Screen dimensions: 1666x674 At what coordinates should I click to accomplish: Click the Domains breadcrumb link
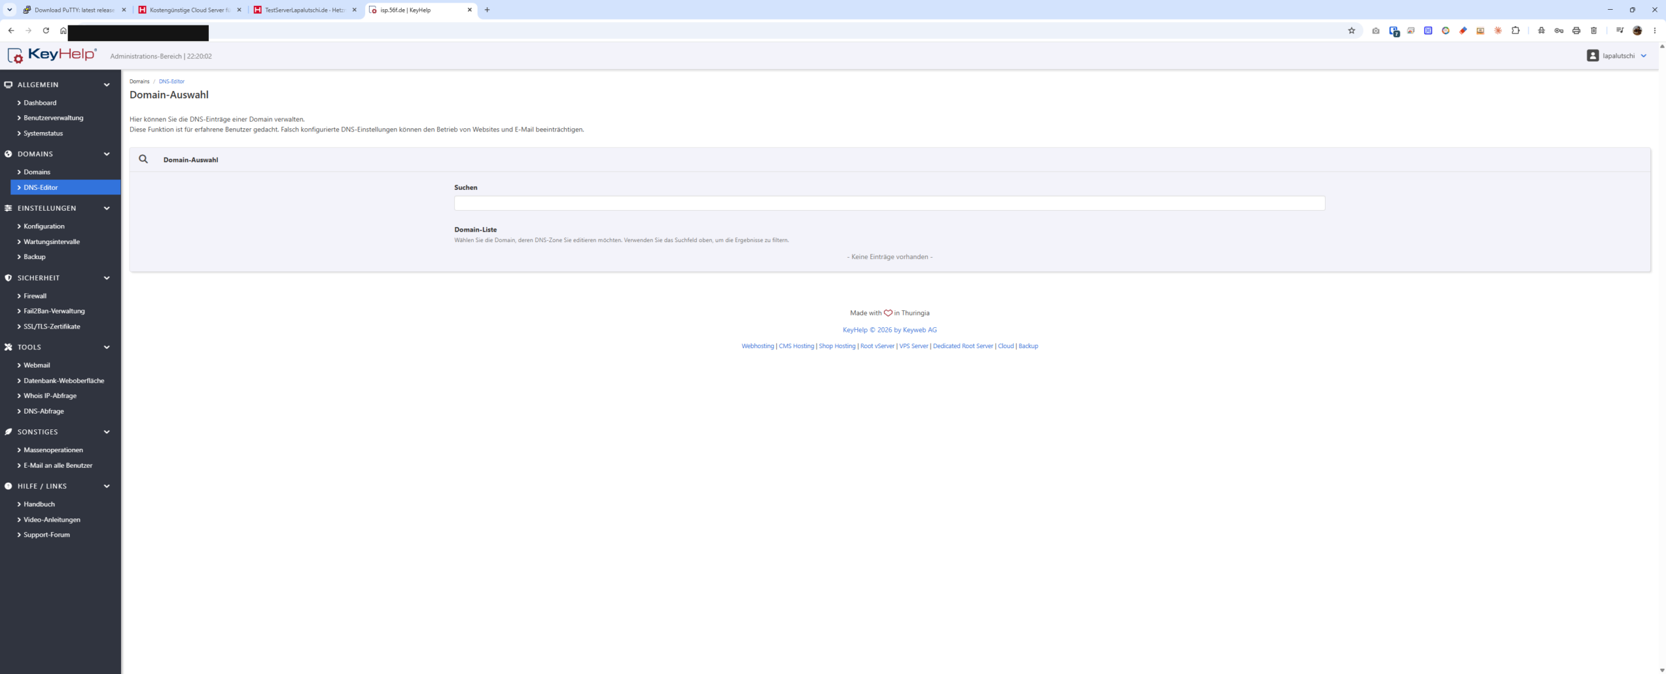[139, 81]
